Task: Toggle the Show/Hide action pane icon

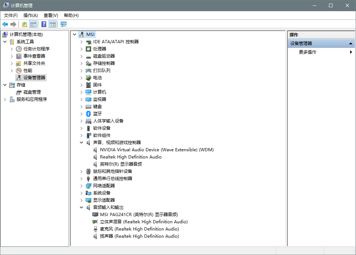Action: [x=53, y=24]
